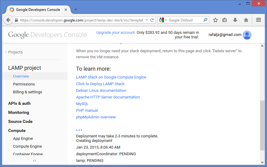Screen dimensions: 267x167
Task: Collapse the Compute section
Action: (x=17, y=130)
